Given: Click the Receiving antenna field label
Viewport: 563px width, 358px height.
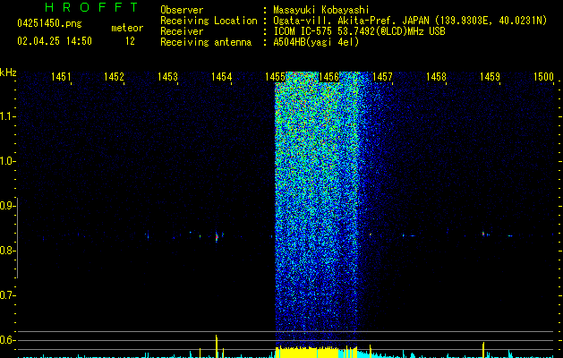Looking at the screenshot, I should click(x=206, y=42).
